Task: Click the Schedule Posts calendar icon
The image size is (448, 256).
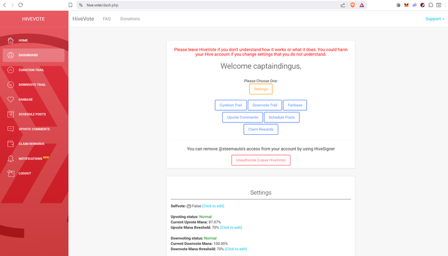Action: pos(10,114)
